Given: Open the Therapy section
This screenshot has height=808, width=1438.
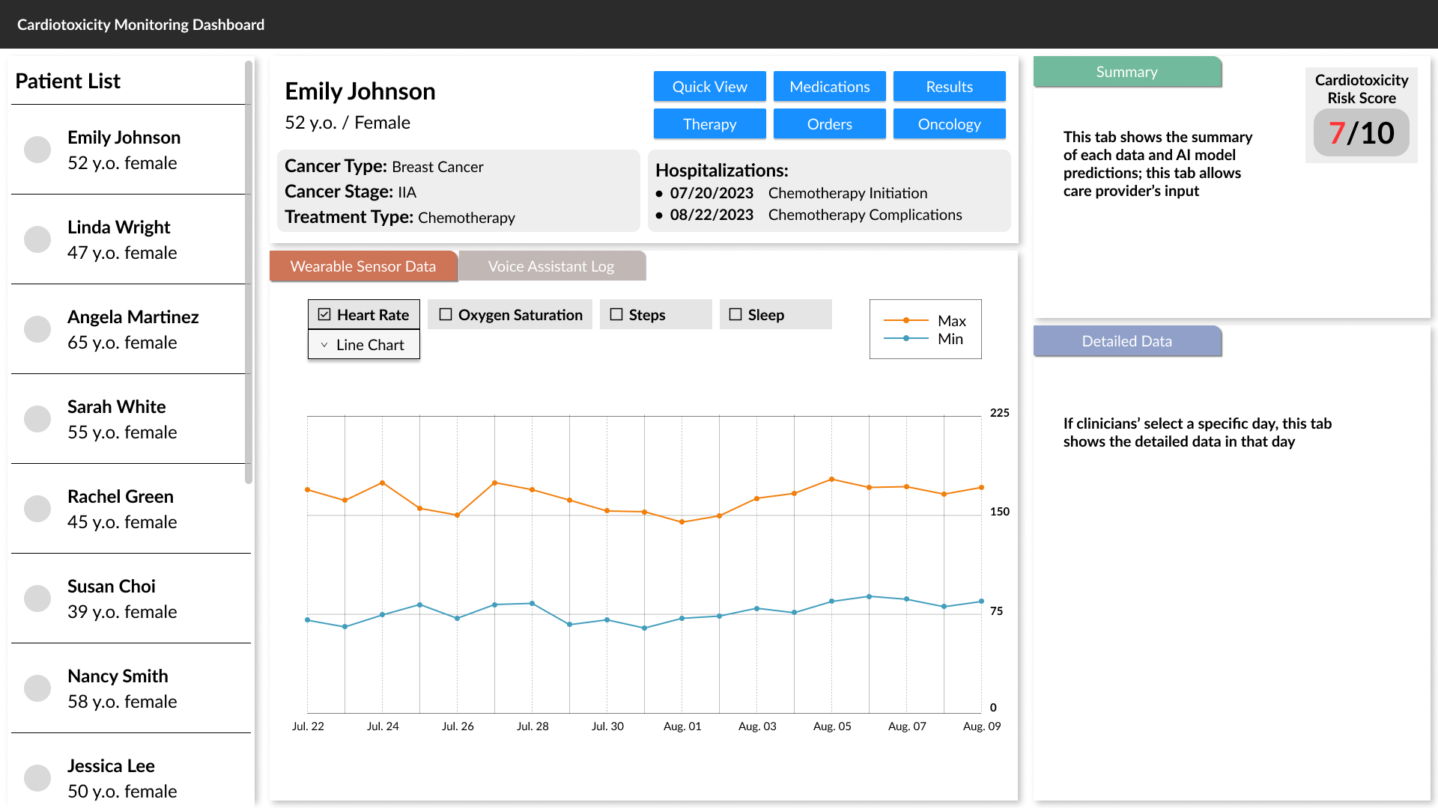Looking at the screenshot, I should tap(710, 124).
